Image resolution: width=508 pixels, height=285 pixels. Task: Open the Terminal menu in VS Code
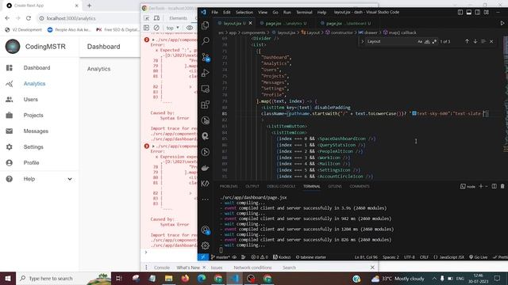(304, 13)
